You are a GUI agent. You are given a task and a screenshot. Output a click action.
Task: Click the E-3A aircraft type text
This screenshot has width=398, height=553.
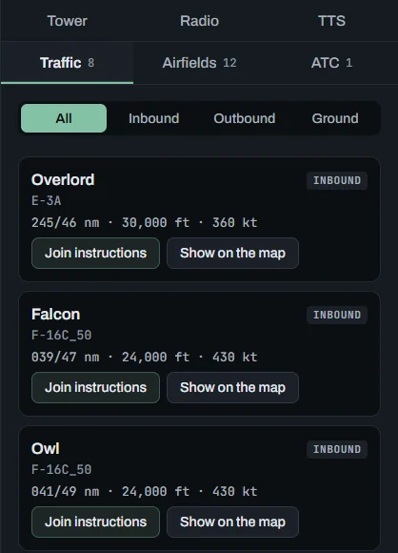(46, 200)
